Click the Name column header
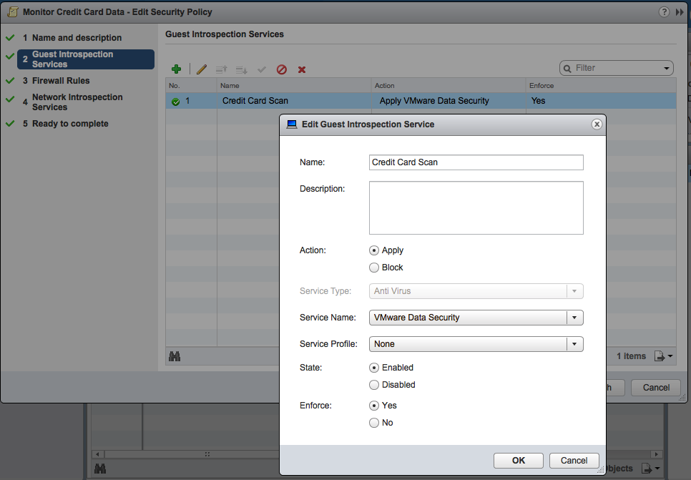The height and width of the screenshot is (480, 691). pyautogui.click(x=294, y=86)
